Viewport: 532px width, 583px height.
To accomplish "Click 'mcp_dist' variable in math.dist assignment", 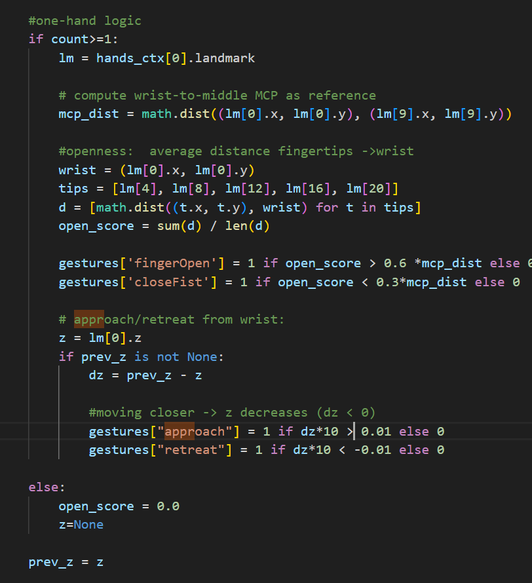I will tap(88, 114).
